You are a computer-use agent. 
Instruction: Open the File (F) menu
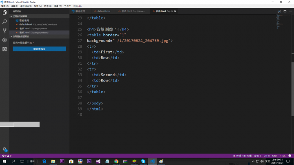(5, 6)
